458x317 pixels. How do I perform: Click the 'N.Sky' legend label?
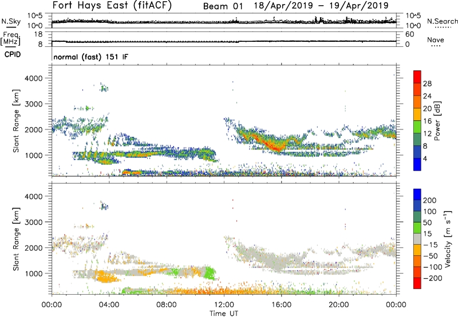click(x=11, y=21)
